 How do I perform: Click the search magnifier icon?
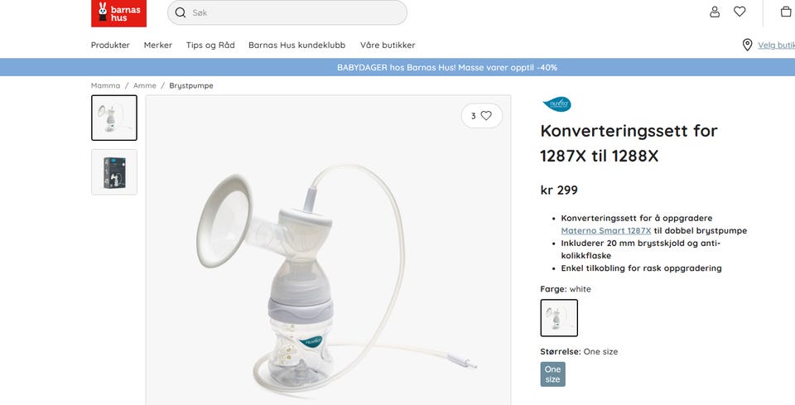181,12
